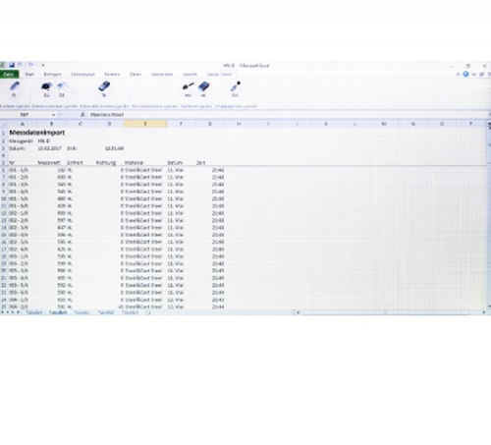Click the Messwert column heading cell
491x445 pixels.
tap(49, 163)
